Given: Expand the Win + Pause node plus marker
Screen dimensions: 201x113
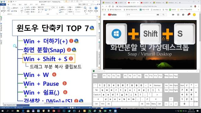Looking at the screenshot, I should [26, 87].
